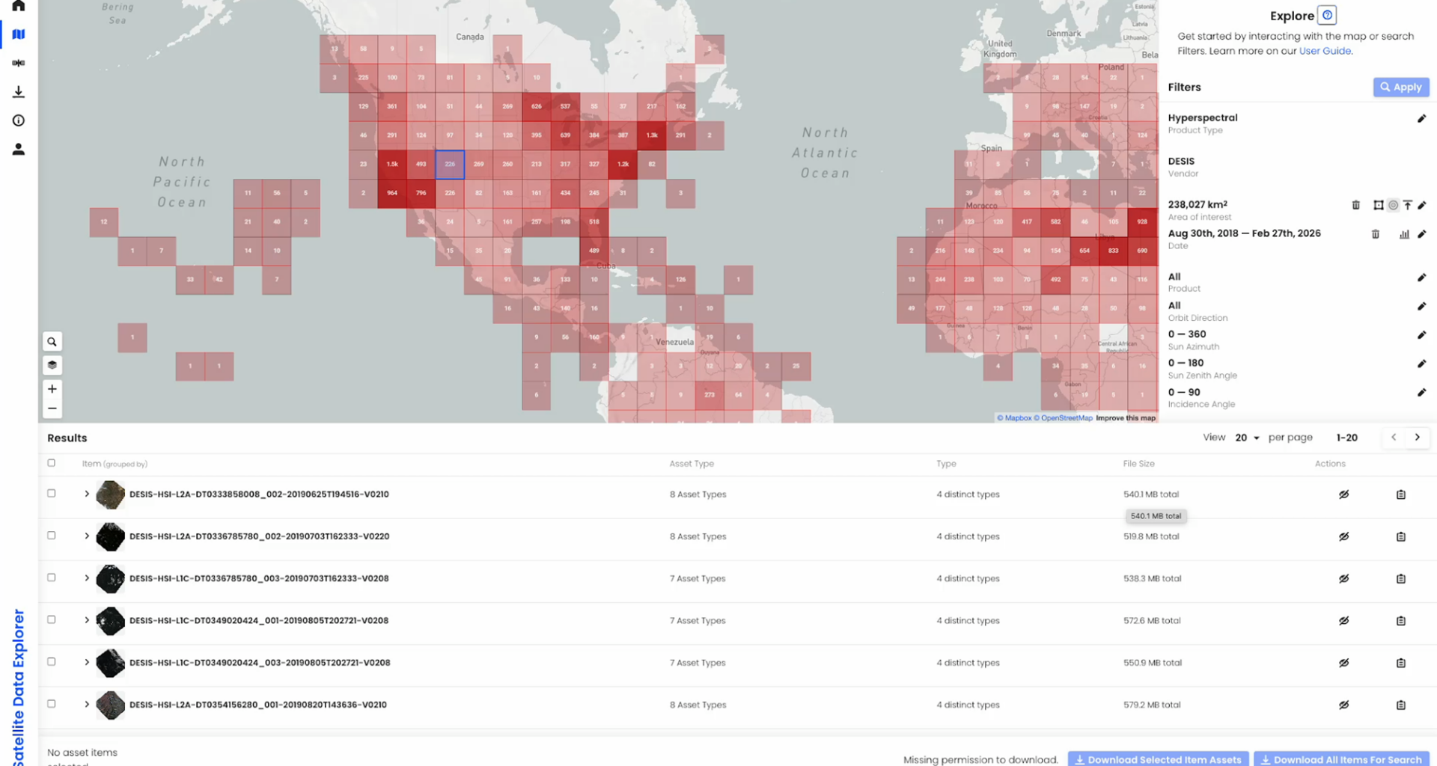
Task: Open the Home page from the sidebar
Action: [18, 6]
